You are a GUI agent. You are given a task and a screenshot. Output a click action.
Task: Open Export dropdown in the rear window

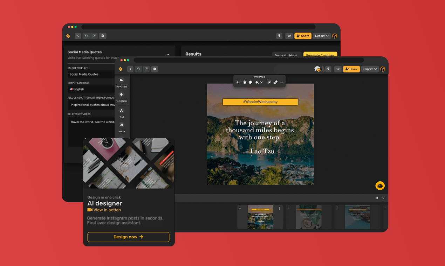322,36
